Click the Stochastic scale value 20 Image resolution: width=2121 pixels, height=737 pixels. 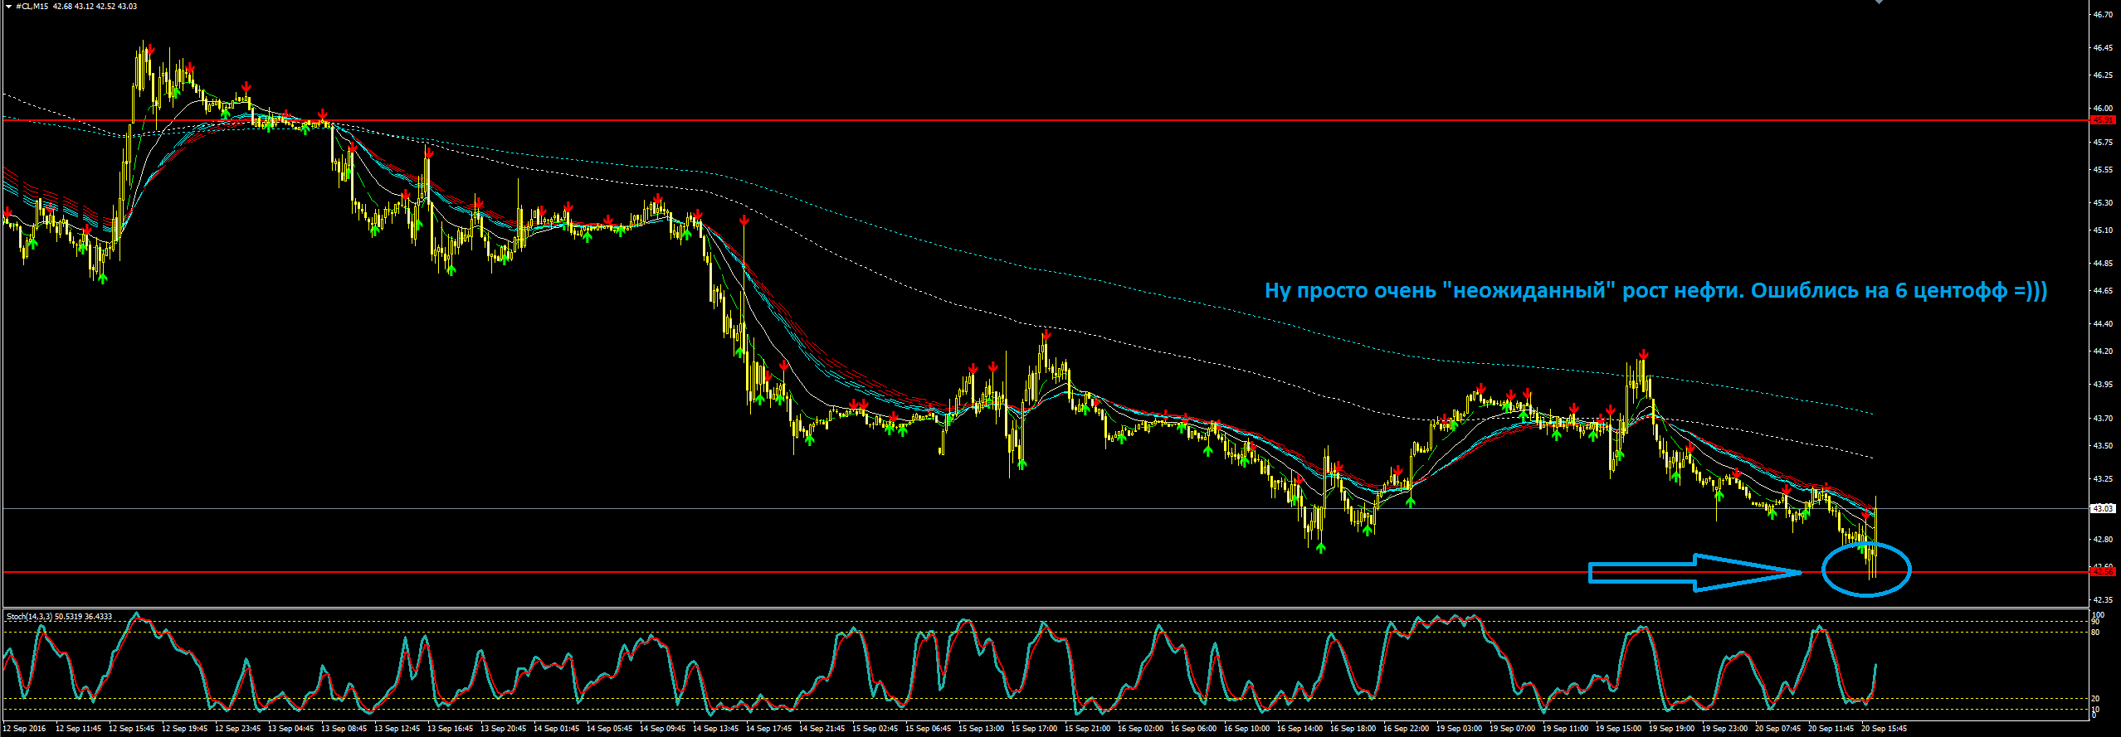2096,699
